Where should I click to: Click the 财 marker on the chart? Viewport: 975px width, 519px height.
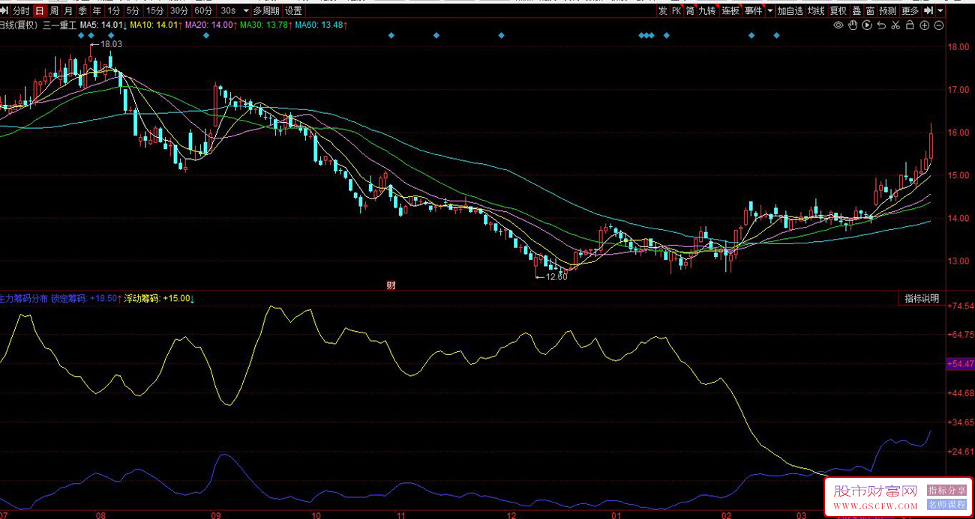[391, 285]
